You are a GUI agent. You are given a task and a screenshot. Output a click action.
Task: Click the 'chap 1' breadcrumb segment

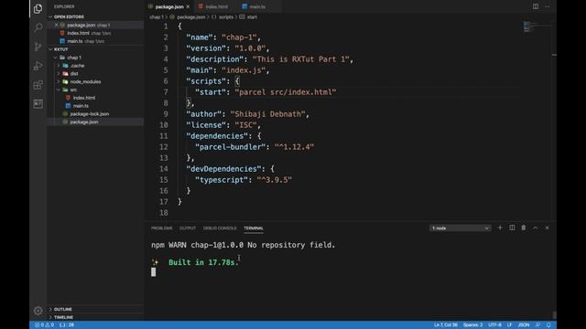(157, 17)
